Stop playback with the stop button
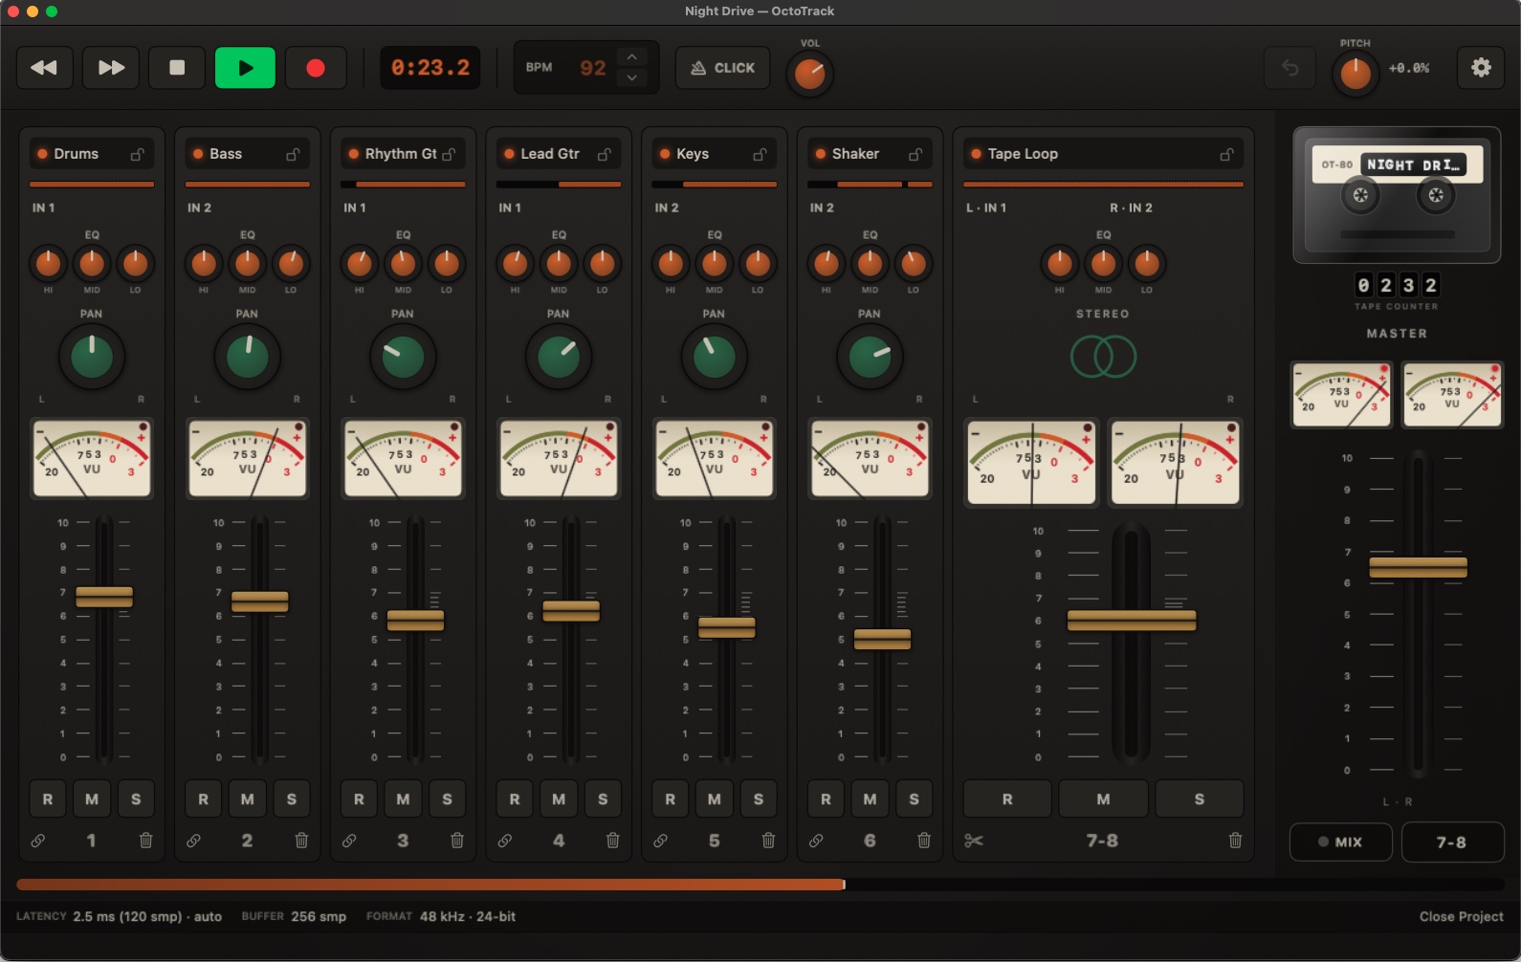The width and height of the screenshot is (1521, 962). pyautogui.click(x=177, y=68)
